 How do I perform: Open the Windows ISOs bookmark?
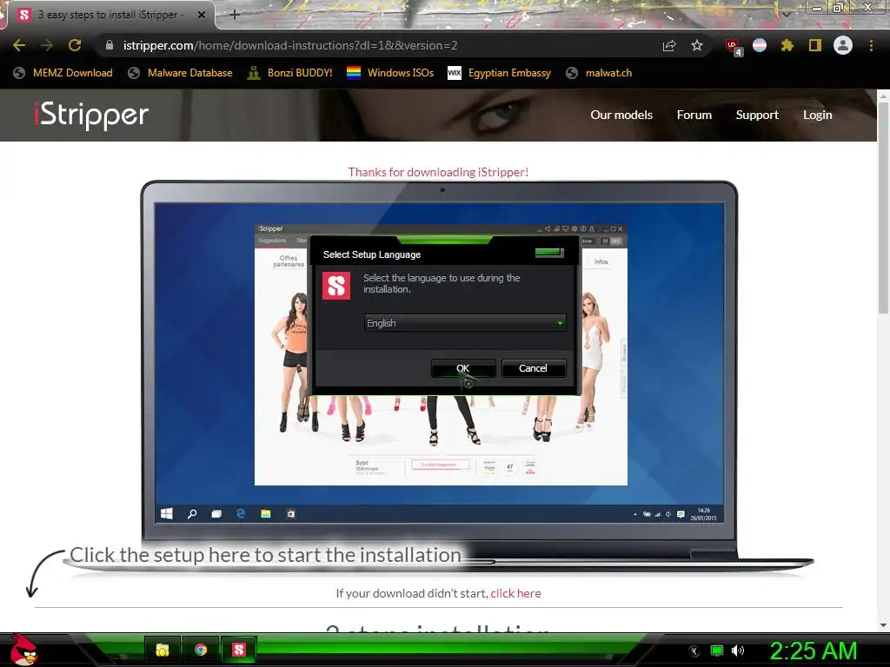390,73
